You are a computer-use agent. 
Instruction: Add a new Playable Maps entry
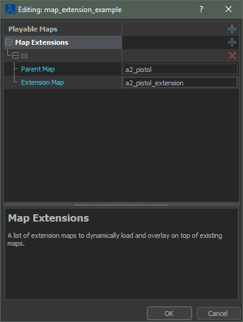point(232,29)
